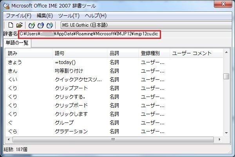235x157 pixels.
Task: Click the horizontal scrollbar right arrow
Action: [220, 140]
